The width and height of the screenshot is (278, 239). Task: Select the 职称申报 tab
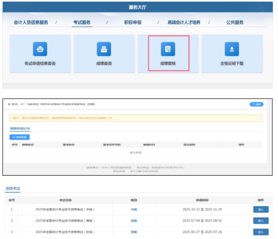coord(133,23)
